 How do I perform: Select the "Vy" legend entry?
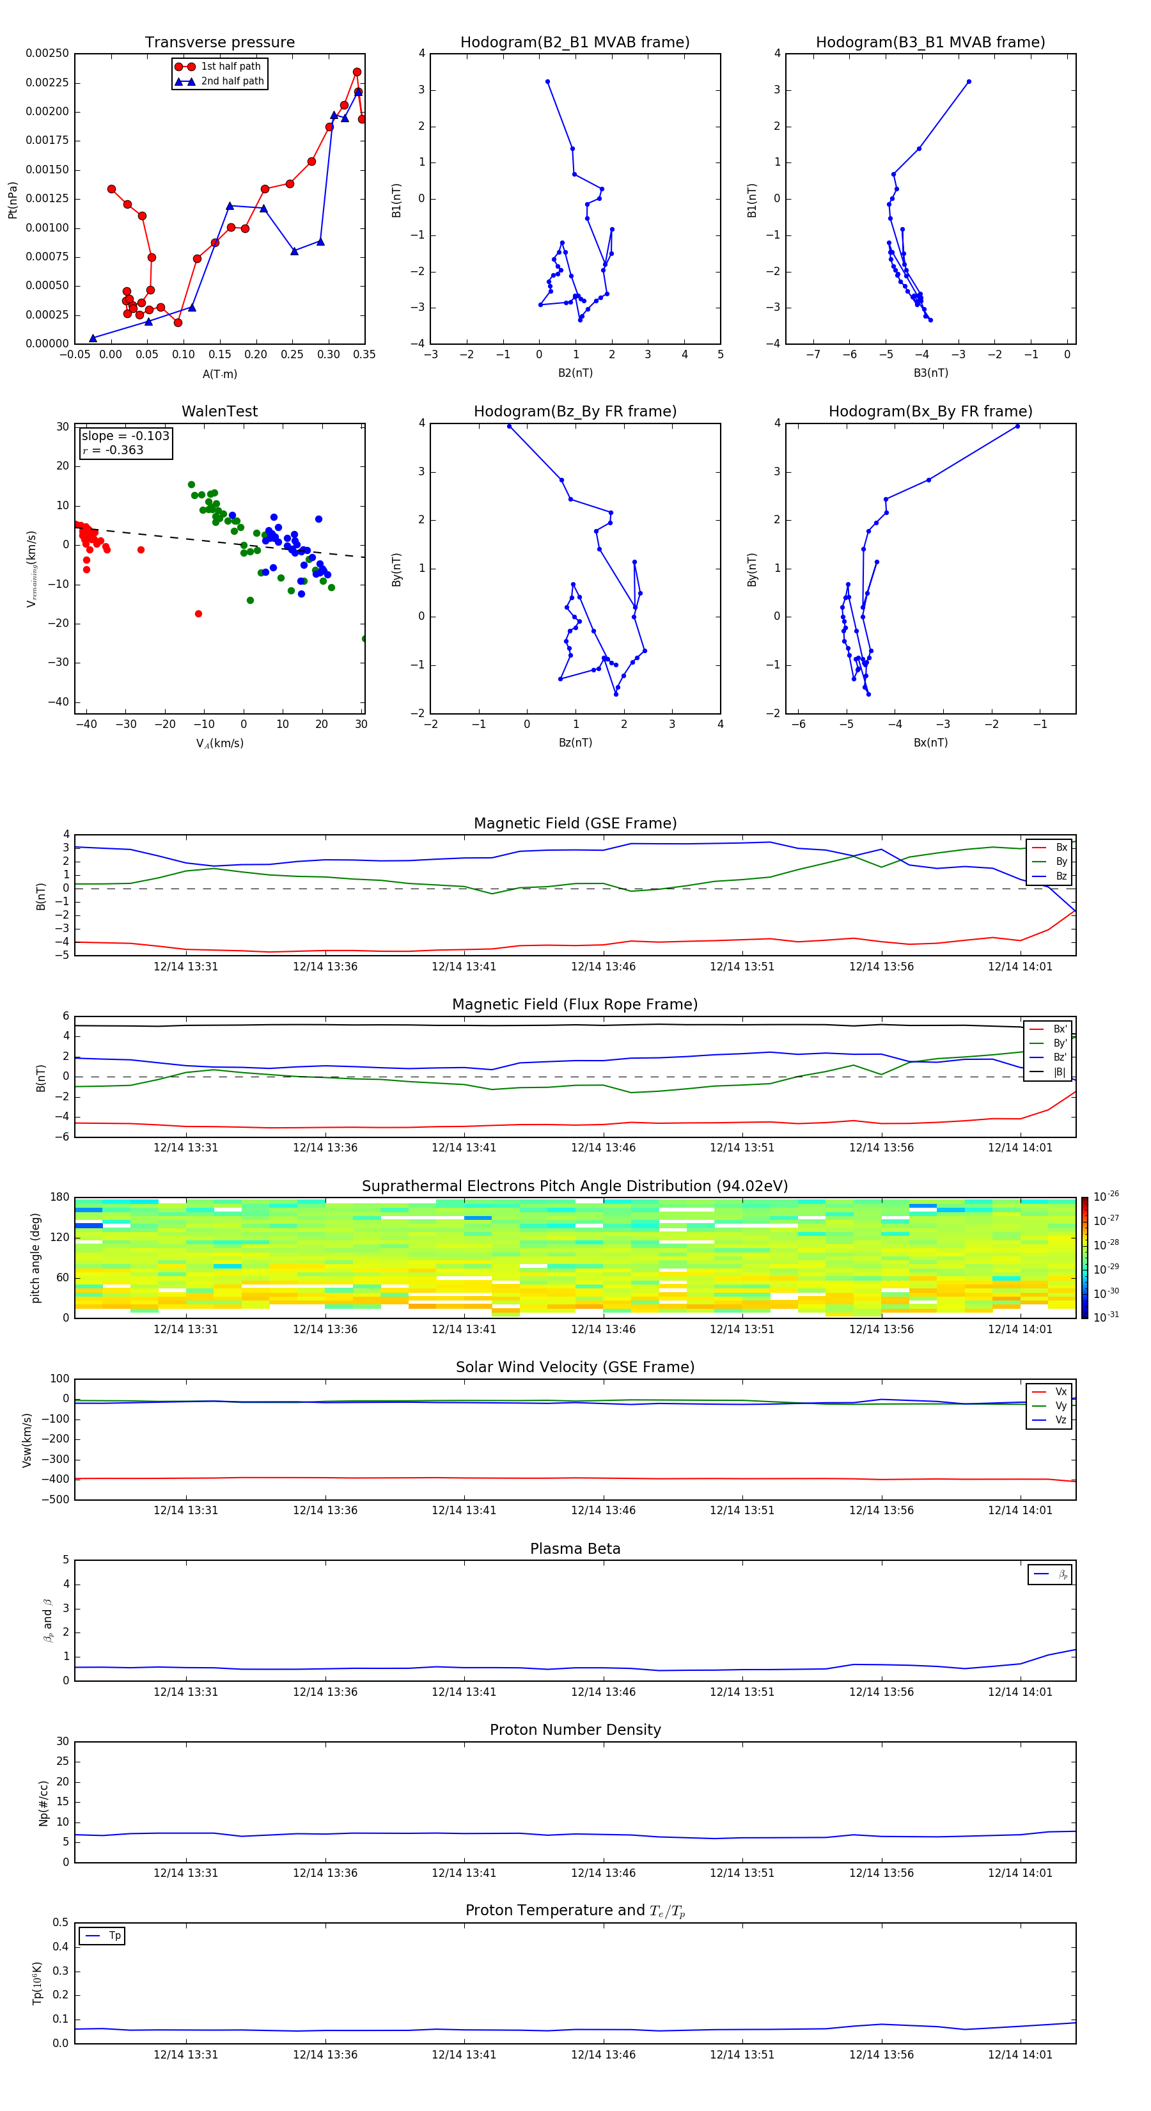(1050, 1405)
